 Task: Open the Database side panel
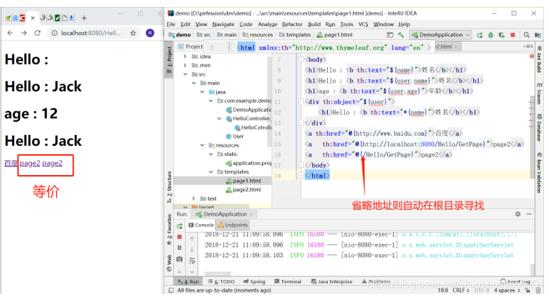(539, 127)
